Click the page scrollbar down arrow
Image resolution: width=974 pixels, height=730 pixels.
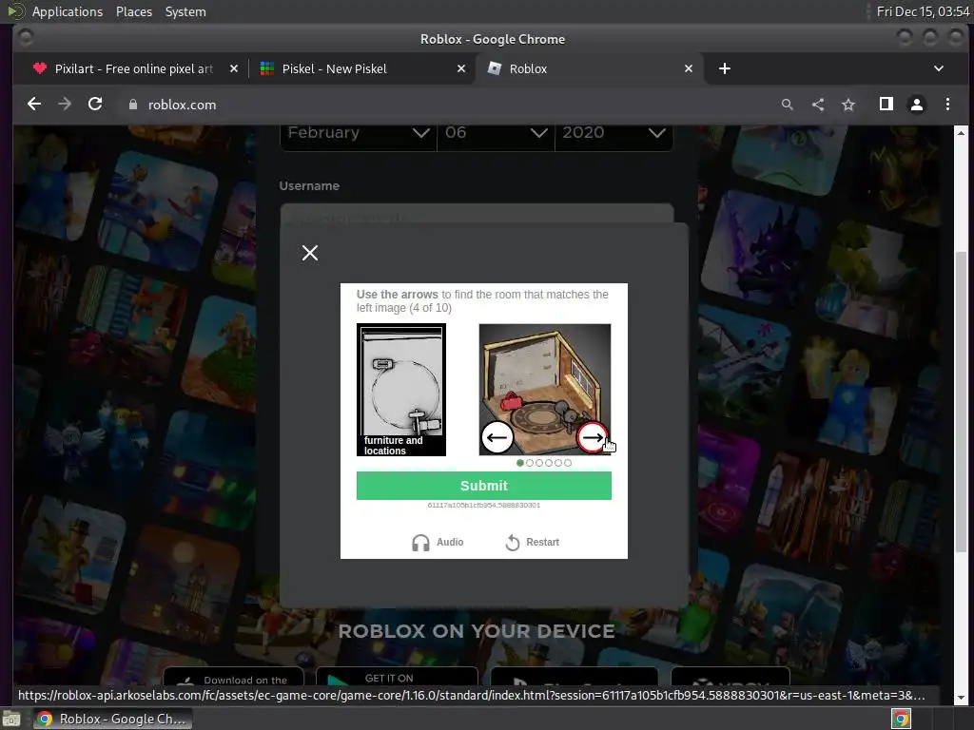[961, 698]
